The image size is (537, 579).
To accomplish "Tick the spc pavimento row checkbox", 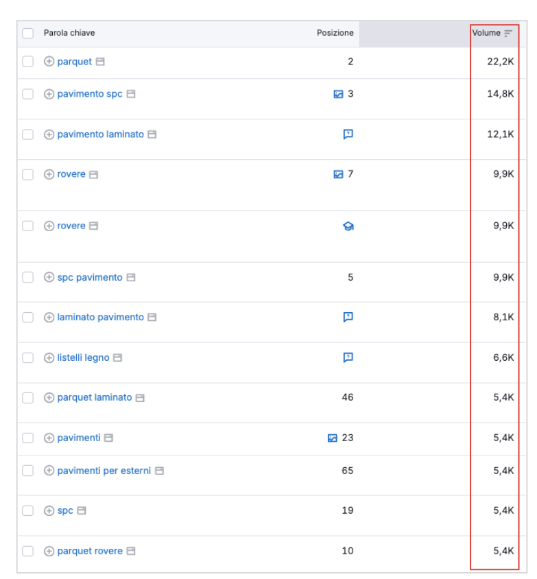I will coord(28,277).
